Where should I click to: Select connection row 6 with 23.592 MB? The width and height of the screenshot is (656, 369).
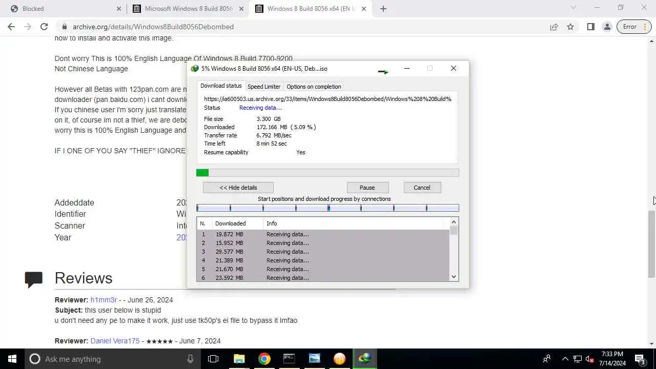tap(323, 278)
